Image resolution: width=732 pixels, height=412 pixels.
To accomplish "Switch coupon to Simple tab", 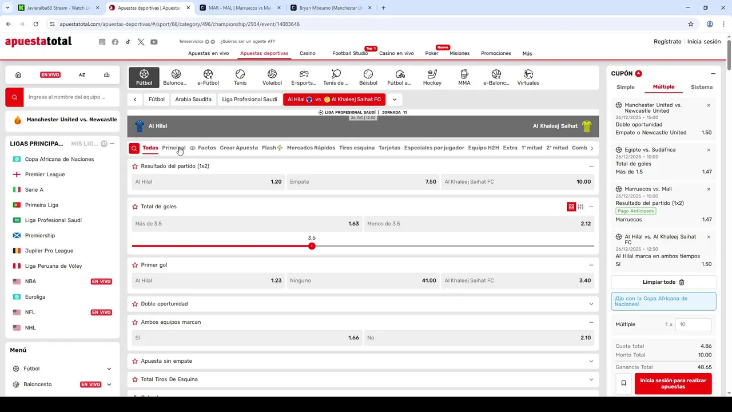I will (x=626, y=87).
